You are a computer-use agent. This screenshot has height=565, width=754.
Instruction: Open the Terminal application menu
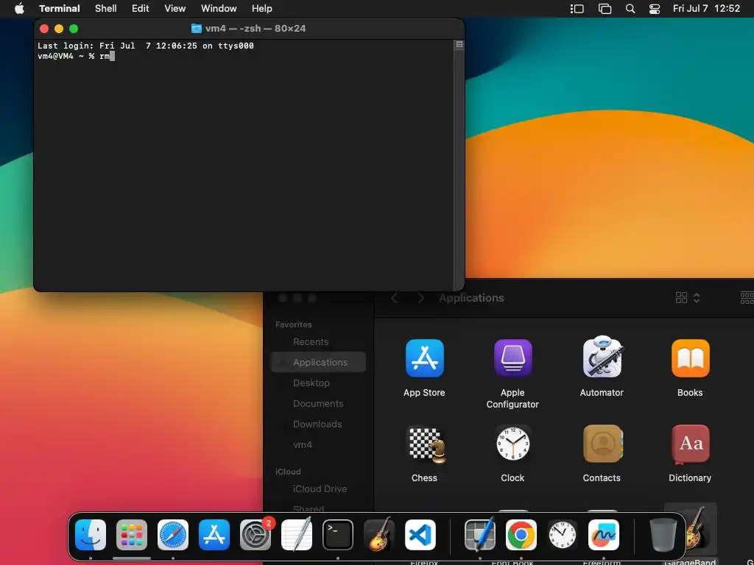coord(60,9)
